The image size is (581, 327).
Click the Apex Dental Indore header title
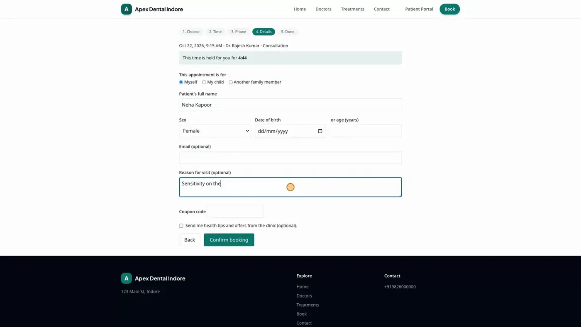tap(159, 9)
